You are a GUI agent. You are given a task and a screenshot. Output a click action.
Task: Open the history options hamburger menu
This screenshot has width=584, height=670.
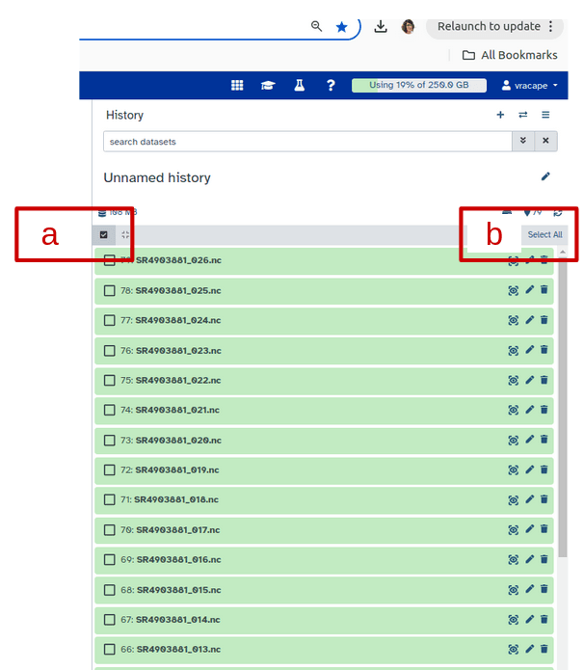[545, 115]
